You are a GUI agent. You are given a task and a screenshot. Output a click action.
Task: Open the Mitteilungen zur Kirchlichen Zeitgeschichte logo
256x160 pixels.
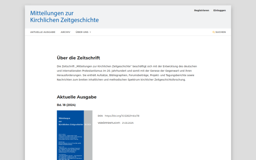point(64,17)
